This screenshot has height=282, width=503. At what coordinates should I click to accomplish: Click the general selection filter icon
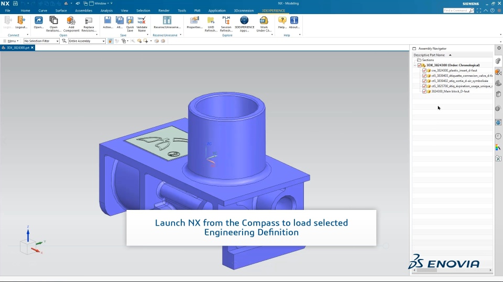tap(64, 41)
